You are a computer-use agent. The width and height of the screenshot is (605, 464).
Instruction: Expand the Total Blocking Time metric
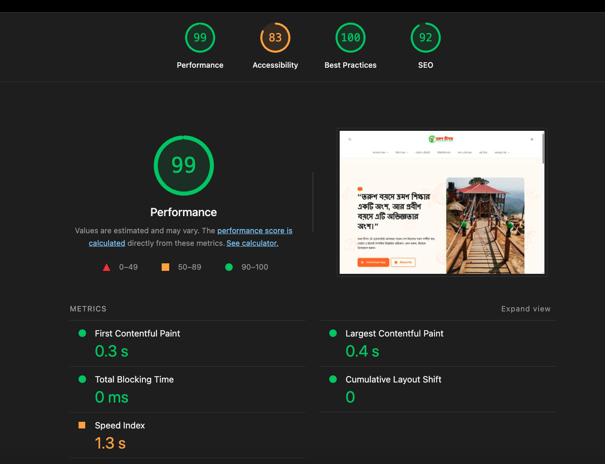(134, 380)
